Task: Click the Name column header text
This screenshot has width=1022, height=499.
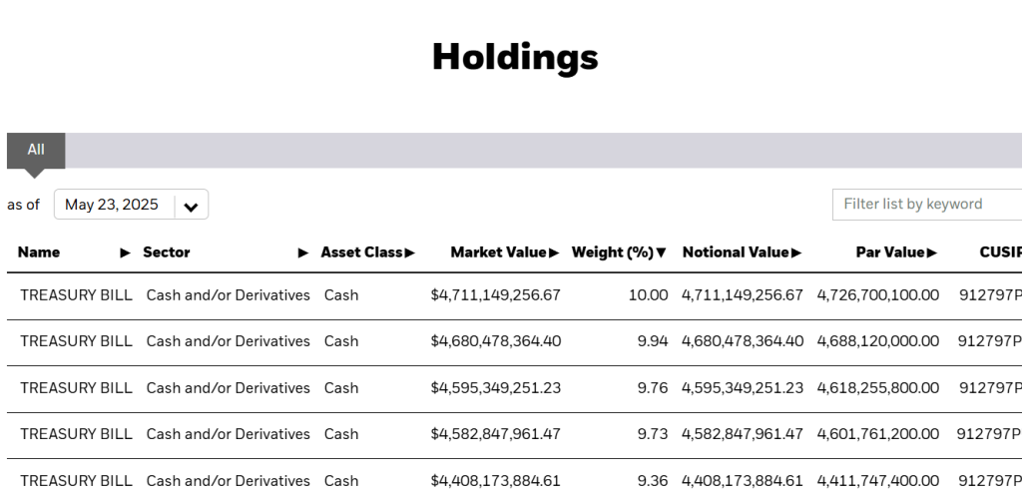Action: pyautogui.click(x=39, y=252)
